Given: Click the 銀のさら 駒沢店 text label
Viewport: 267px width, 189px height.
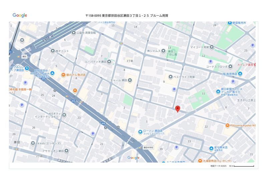Looking at the screenshot, I should point(76,75).
